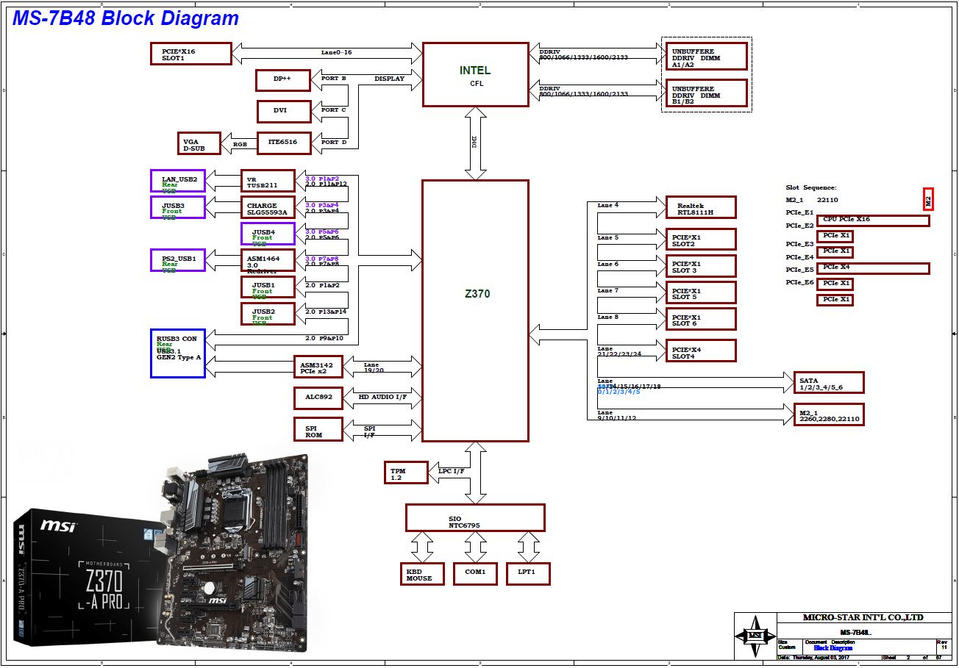Click the "MS-7B48 Block Diagram" page title
The image size is (959, 668).
[126, 18]
